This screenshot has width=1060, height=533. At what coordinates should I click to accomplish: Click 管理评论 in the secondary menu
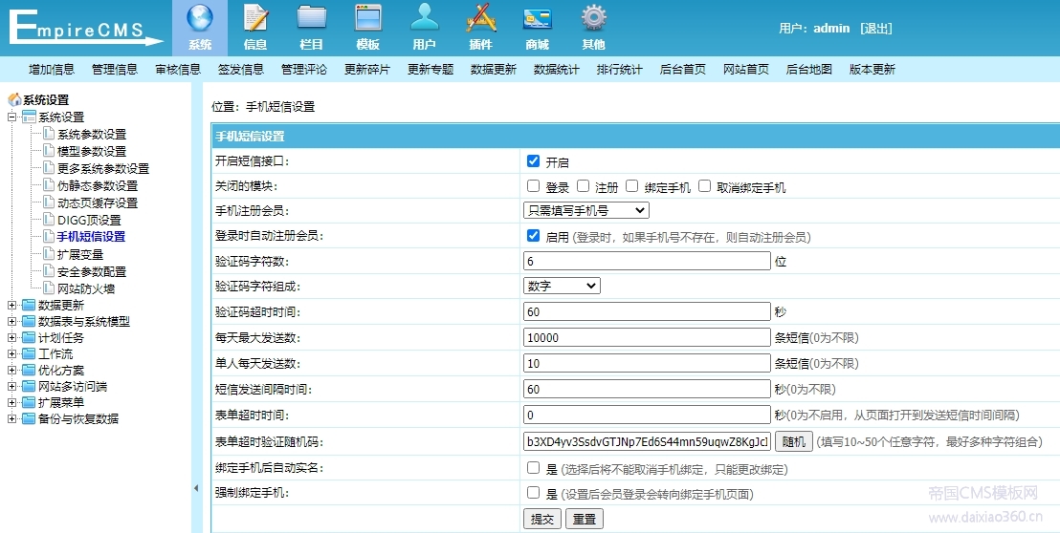[x=304, y=69]
